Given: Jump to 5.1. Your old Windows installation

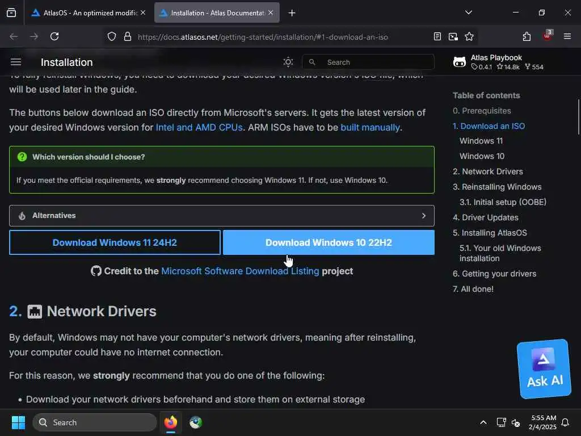Looking at the screenshot, I should [x=500, y=253].
